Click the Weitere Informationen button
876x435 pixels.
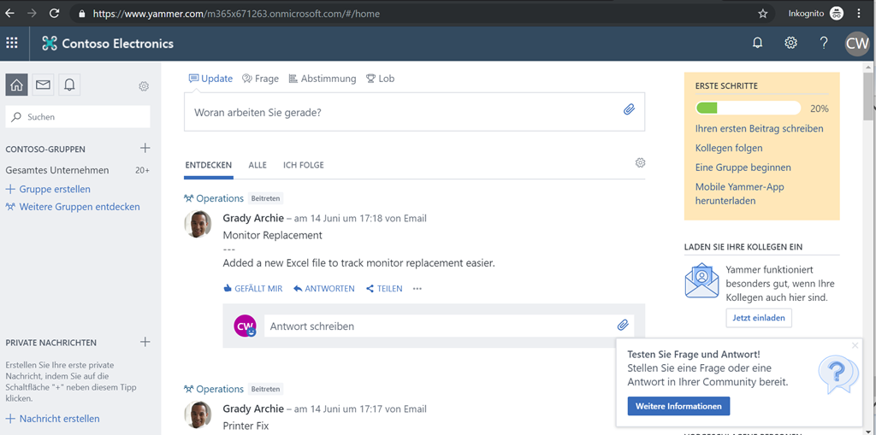[x=678, y=406]
